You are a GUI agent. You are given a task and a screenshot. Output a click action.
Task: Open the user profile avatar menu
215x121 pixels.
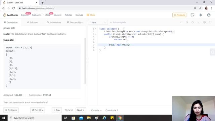pyautogui.click(x=209, y=15)
